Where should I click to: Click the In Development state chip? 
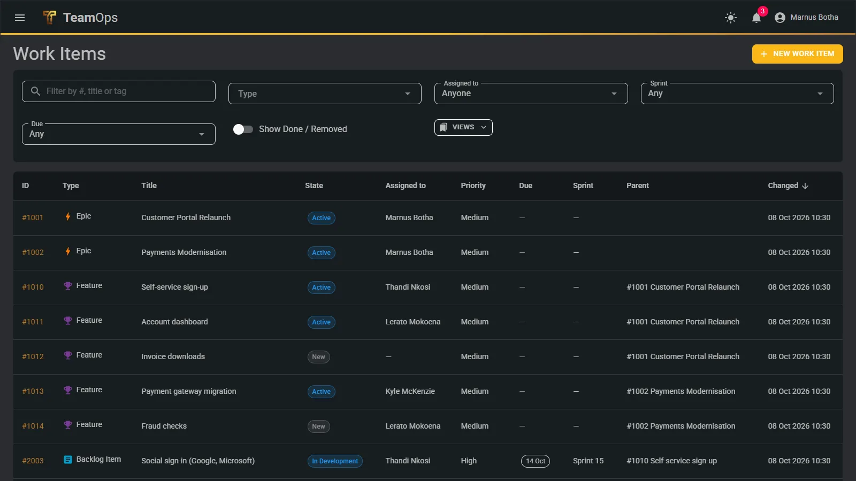pos(335,461)
